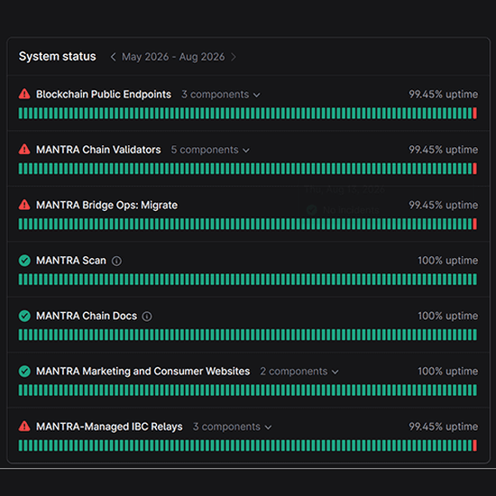Expand Blockchain Public Endpoints 3 components

(x=220, y=95)
